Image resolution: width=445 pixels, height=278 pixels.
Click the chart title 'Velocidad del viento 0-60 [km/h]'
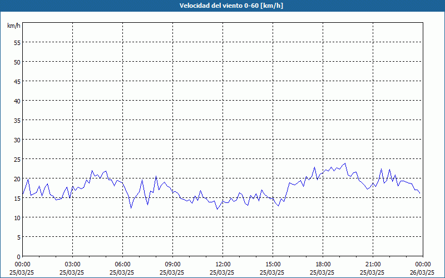pyautogui.click(x=231, y=6)
